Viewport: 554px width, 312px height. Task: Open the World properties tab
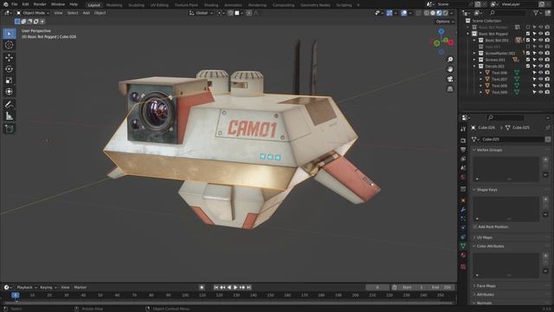(x=463, y=177)
